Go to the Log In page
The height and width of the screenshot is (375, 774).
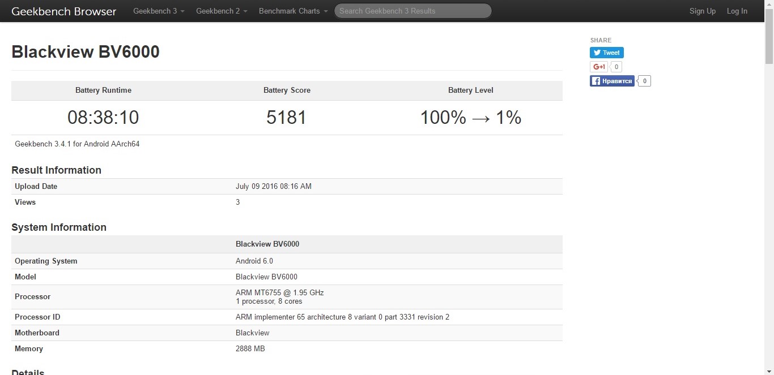[x=737, y=11]
